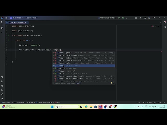The width and height of the screenshot is (167, 125).
Task: Select highlighted Collectors java.util.stream suggestion
Action: click(x=83, y=66)
